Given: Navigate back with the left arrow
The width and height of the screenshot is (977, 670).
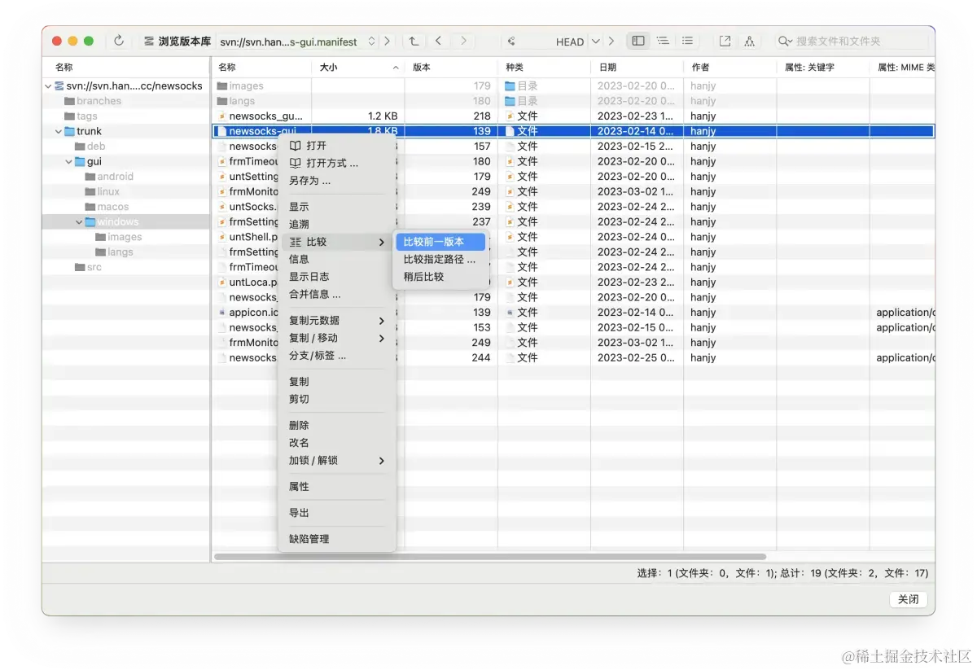Looking at the screenshot, I should pos(438,41).
